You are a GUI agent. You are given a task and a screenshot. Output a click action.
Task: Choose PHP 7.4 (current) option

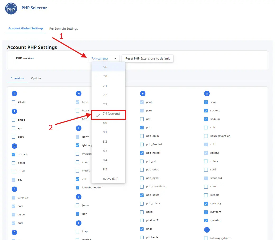pyautogui.click(x=108, y=115)
